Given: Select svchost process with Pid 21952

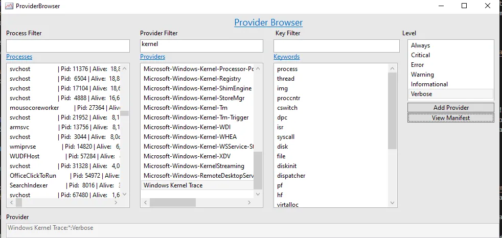Looking at the screenshot, I should pyautogui.click(x=64, y=117).
